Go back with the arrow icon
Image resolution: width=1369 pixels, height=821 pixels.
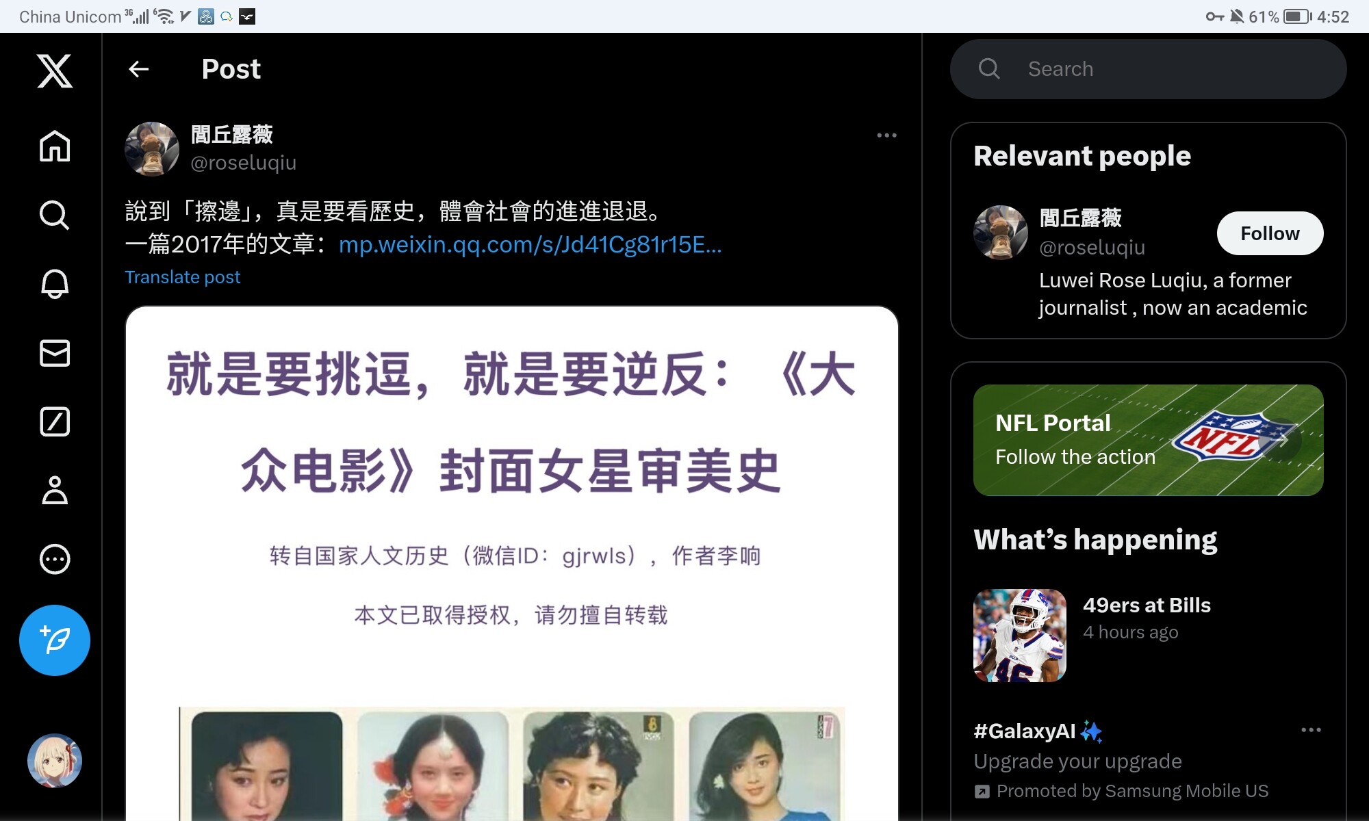click(139, 69)
